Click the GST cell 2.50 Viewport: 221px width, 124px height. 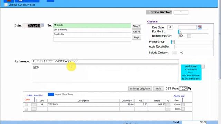[x=141, y=105]
